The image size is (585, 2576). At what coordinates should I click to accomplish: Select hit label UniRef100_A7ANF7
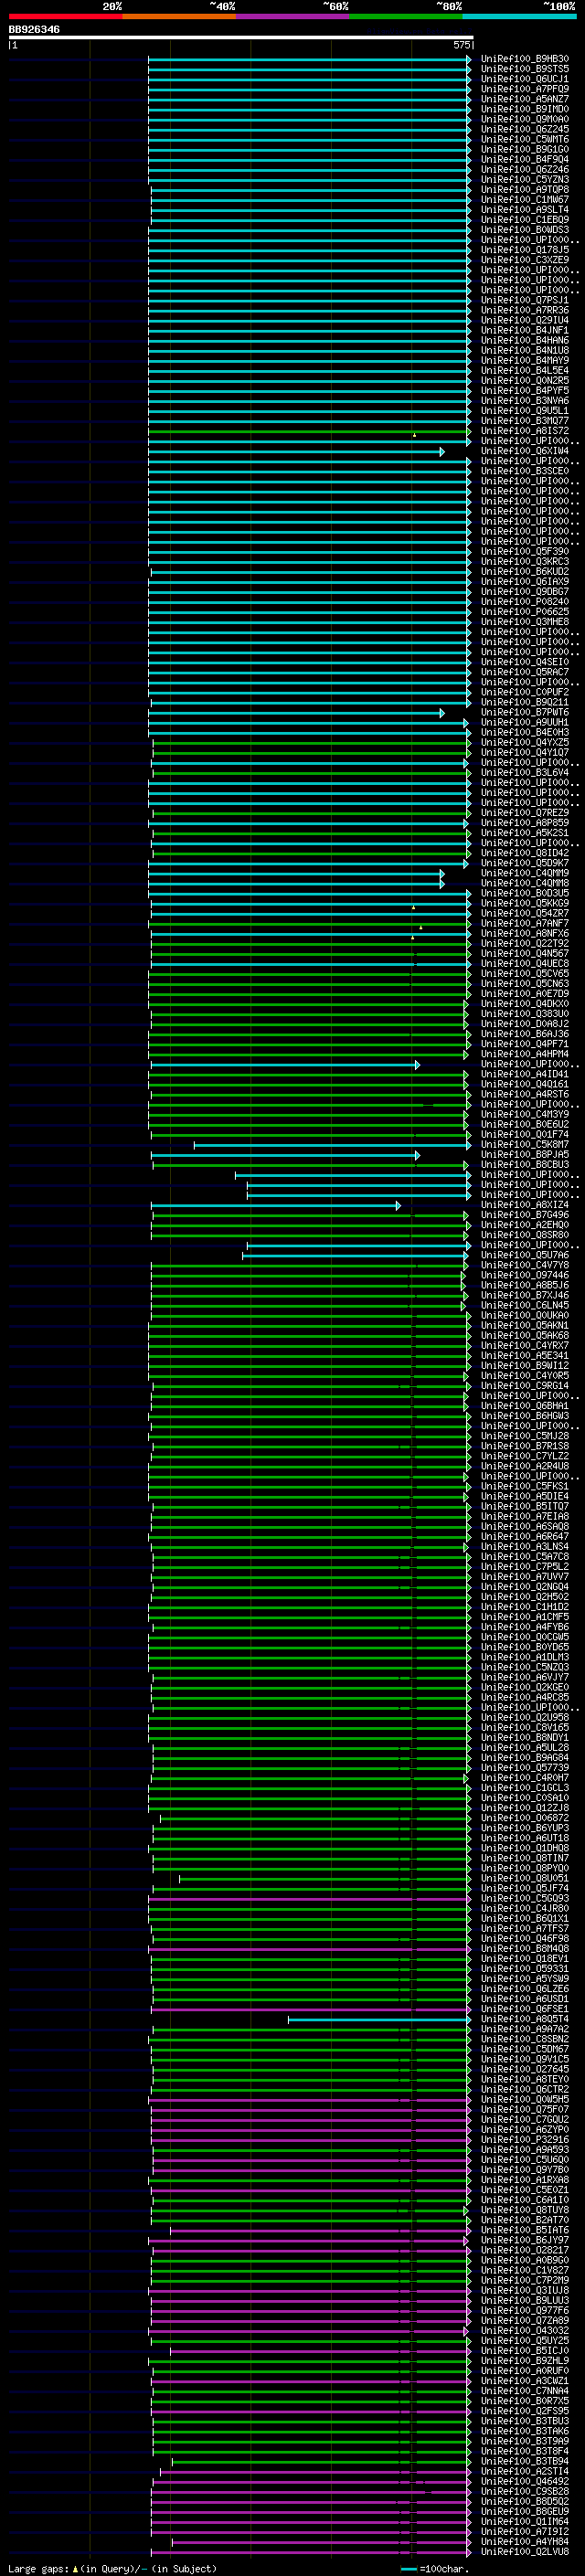click(525, 923)
